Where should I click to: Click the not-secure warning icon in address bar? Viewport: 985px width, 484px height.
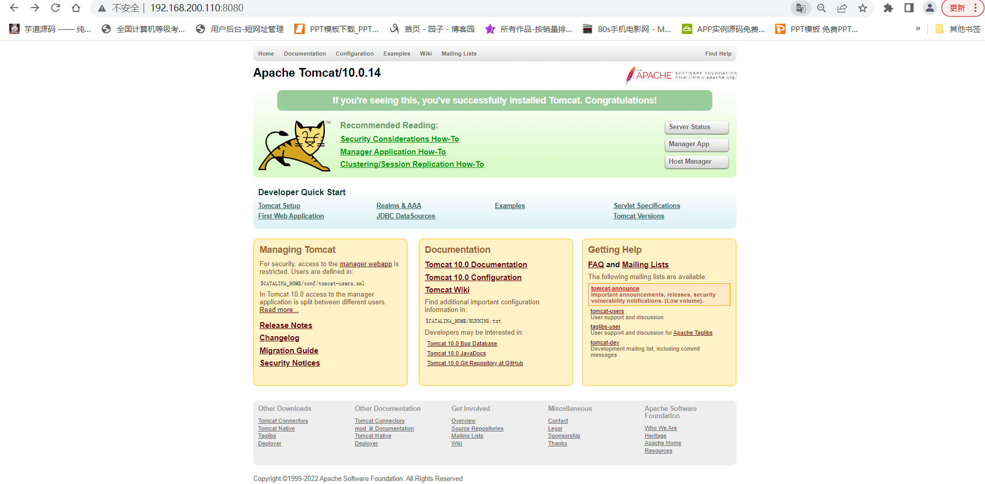[x=102, y=8]
